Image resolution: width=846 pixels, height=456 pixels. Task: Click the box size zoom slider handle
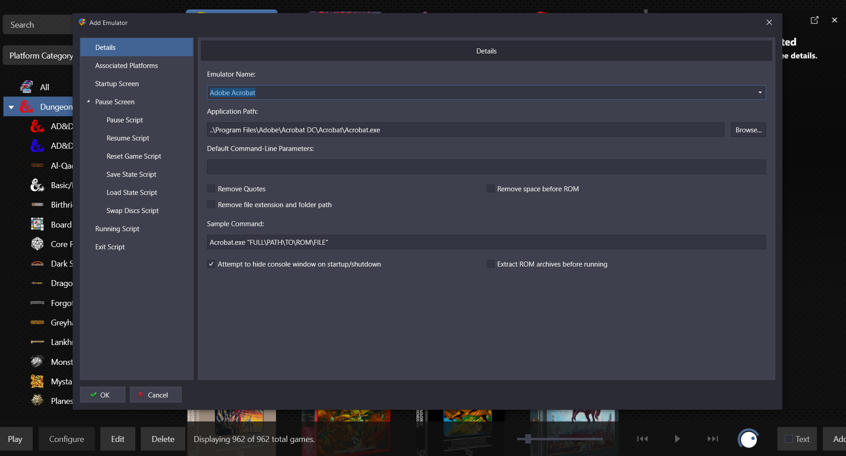528,438
